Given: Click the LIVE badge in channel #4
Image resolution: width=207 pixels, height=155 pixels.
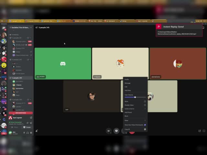Looking at the screenshot, I should 30,103.
